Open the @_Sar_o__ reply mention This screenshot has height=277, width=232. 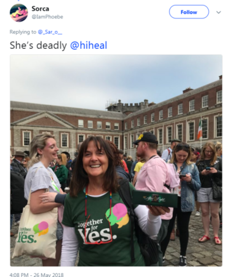pyautogui.click(x=50, y=32)
